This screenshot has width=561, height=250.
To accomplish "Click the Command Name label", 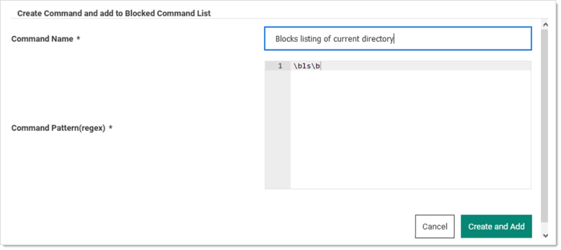I will click(x=42, y=39).
